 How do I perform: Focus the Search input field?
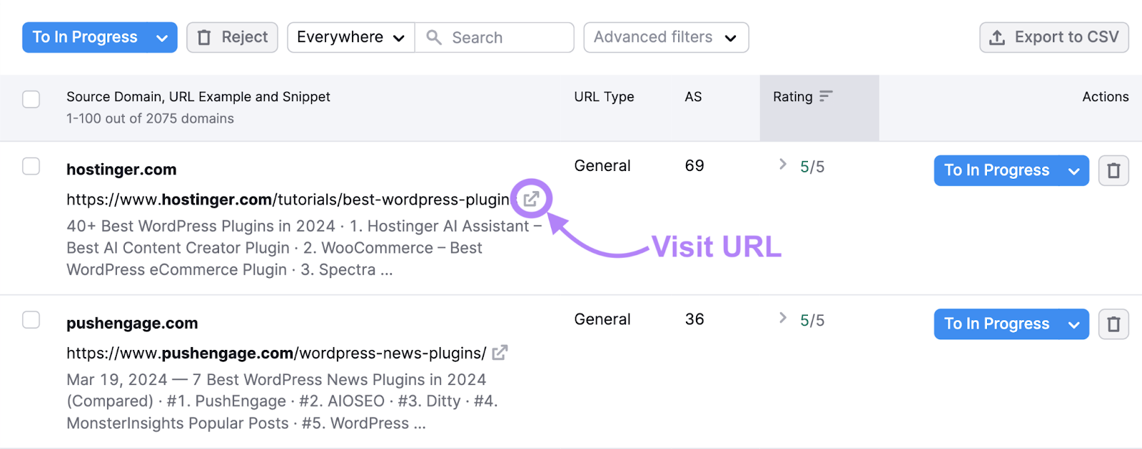[507, 38]
